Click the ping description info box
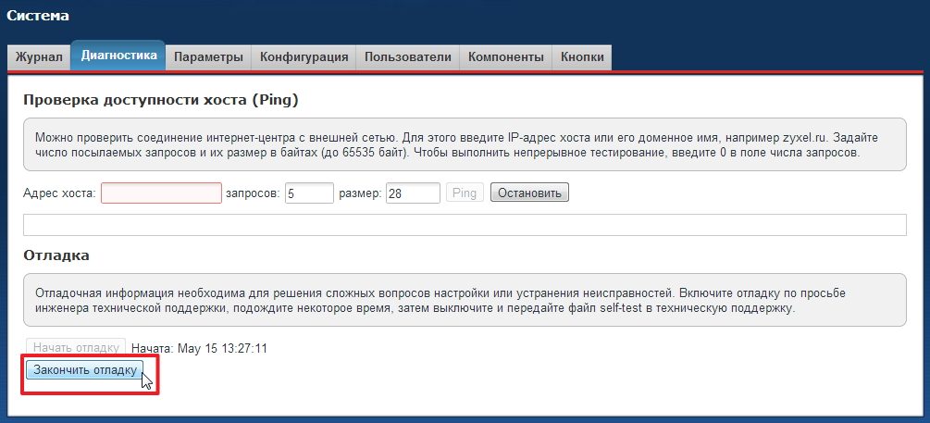 pos(465,144)
